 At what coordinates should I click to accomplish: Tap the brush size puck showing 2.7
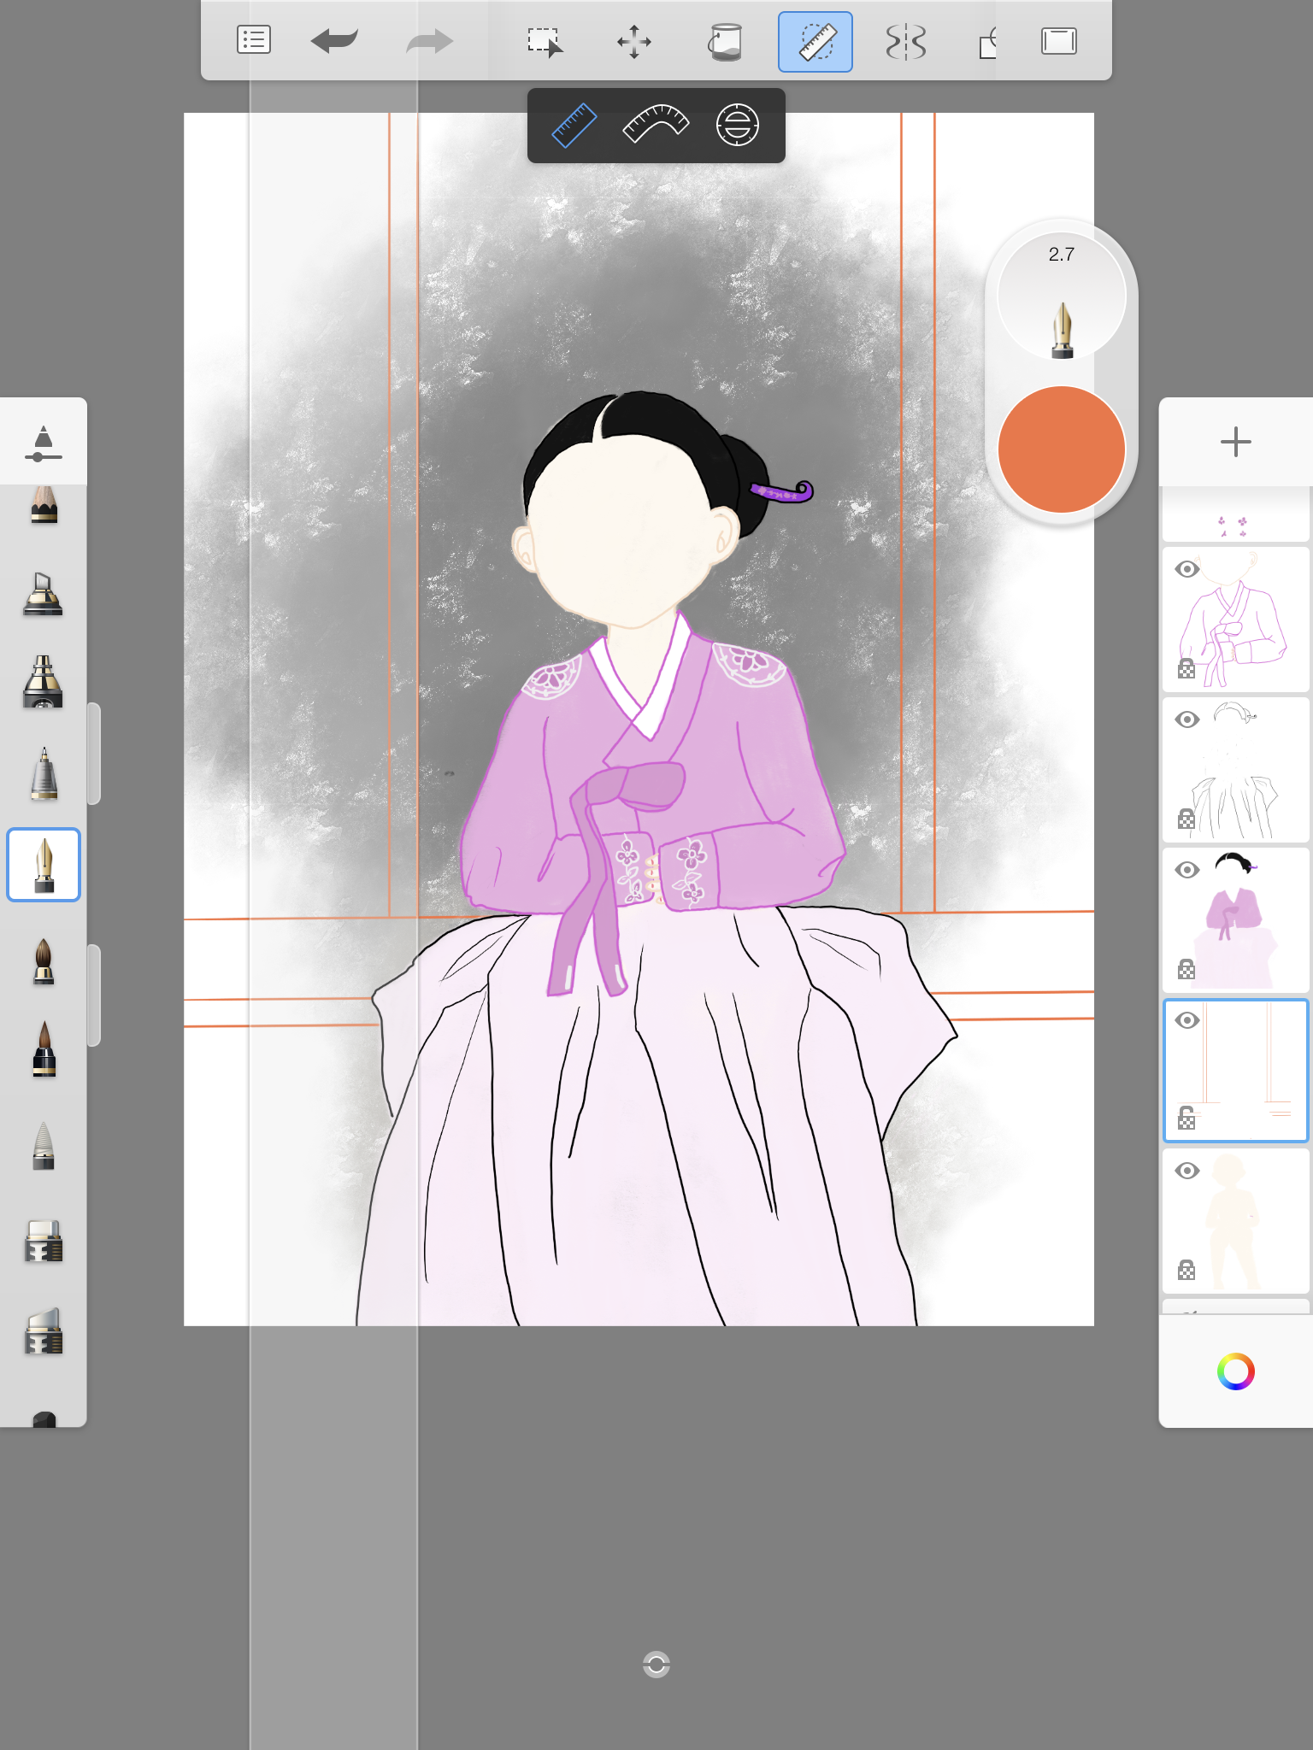[x=1062, y=296]
